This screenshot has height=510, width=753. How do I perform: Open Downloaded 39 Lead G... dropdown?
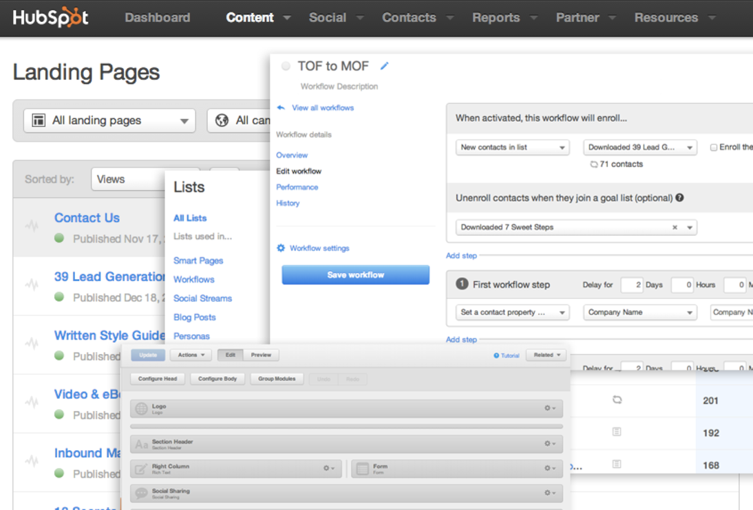click(x=640, y=147)
